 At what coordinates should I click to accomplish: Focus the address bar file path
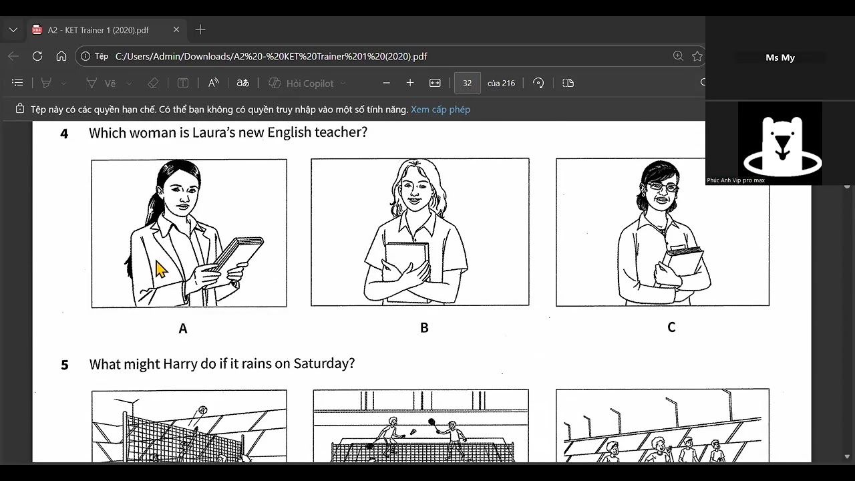point(271,57)
